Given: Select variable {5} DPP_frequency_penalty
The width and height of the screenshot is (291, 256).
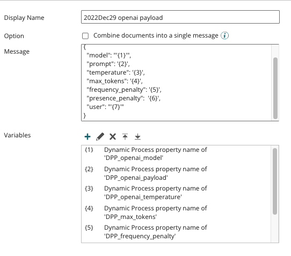Looking at the screenshot, I should pos(176,232).
